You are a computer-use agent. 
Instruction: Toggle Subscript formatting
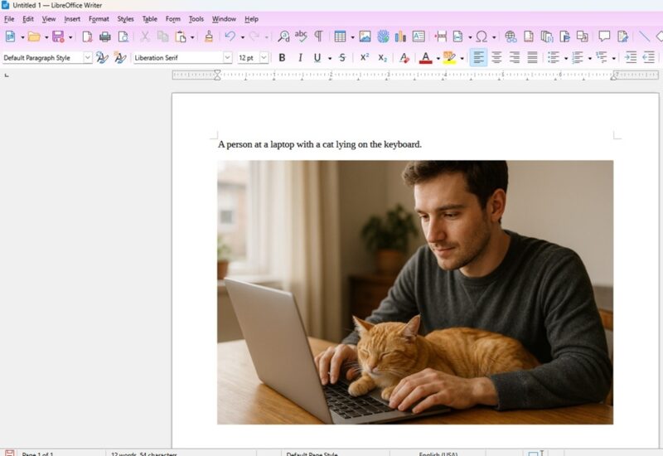point(382,58)
